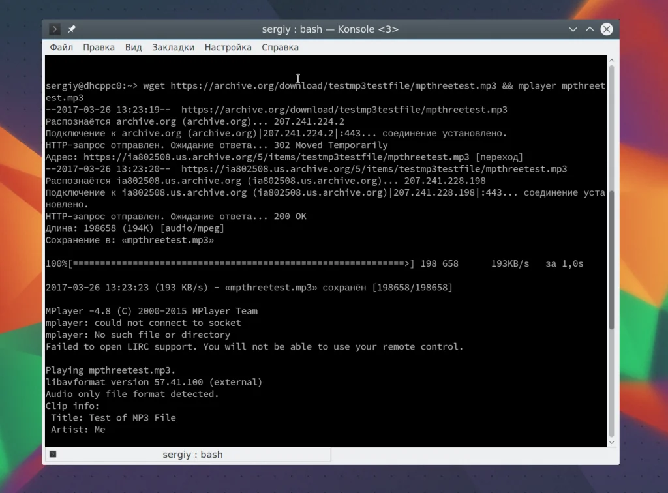Click the terminal icon on the sergiy : bash tab
Image resolution: width=668 pixels, height=493 pixels.
(x=53, y=454)
